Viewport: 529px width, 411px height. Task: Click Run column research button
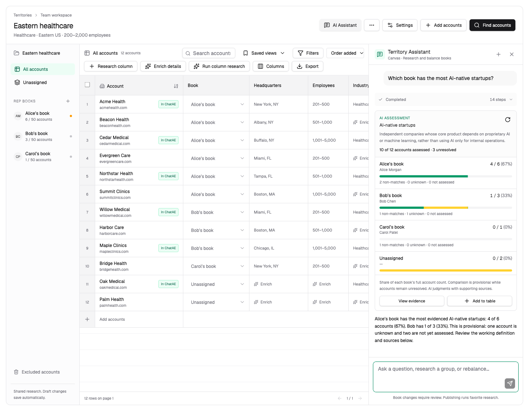[x=219, y=66]
